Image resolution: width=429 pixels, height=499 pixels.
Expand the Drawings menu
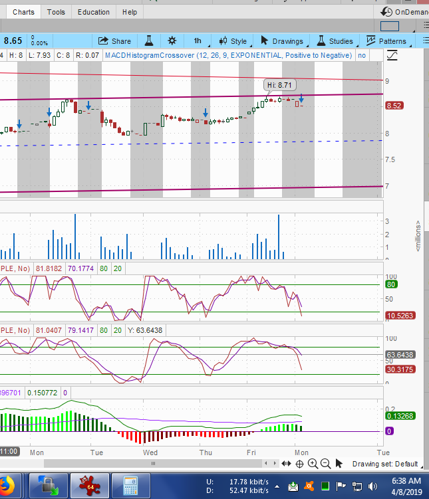281,41
